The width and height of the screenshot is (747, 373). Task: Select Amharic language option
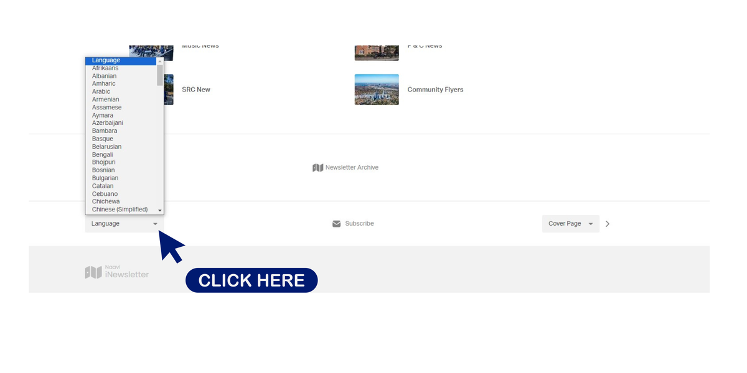tap(121, 84)
